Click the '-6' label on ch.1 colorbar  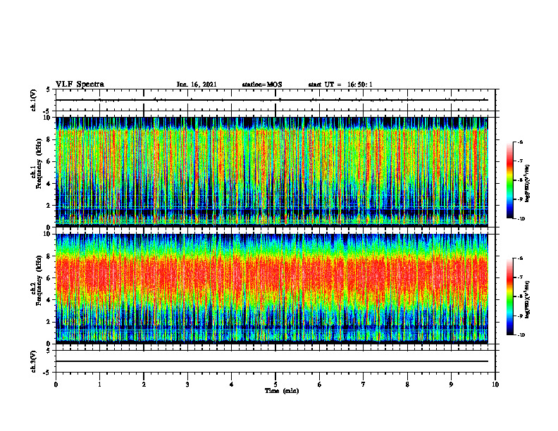(521, 142)
